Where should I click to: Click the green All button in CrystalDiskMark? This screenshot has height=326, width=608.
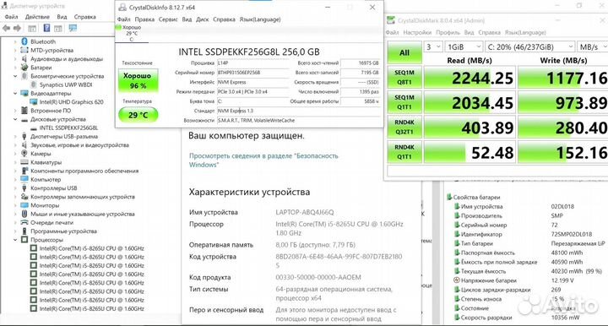[x=404, y=52]
